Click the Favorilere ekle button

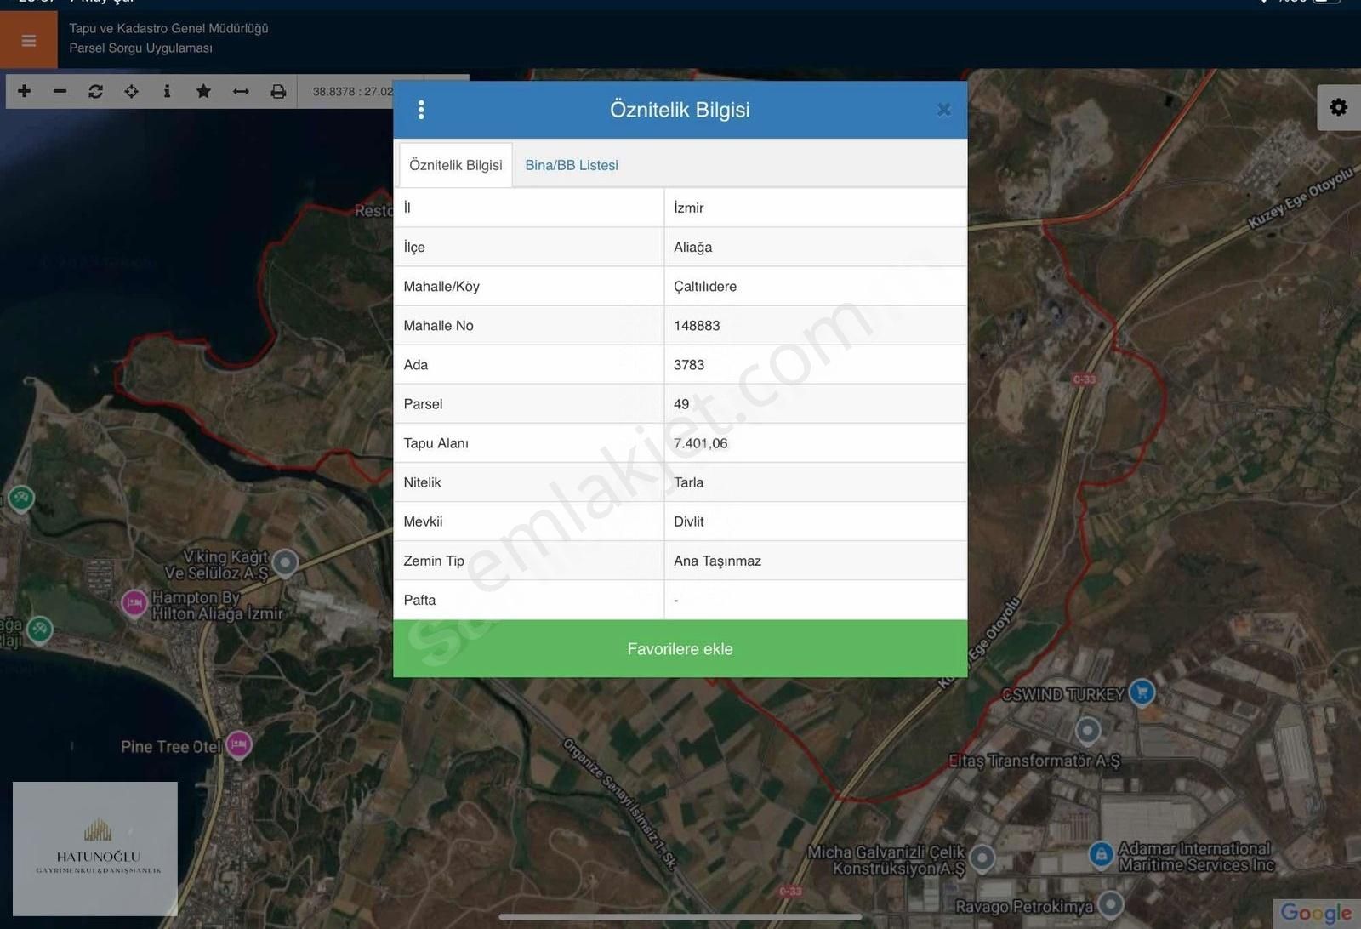[680, 649]
